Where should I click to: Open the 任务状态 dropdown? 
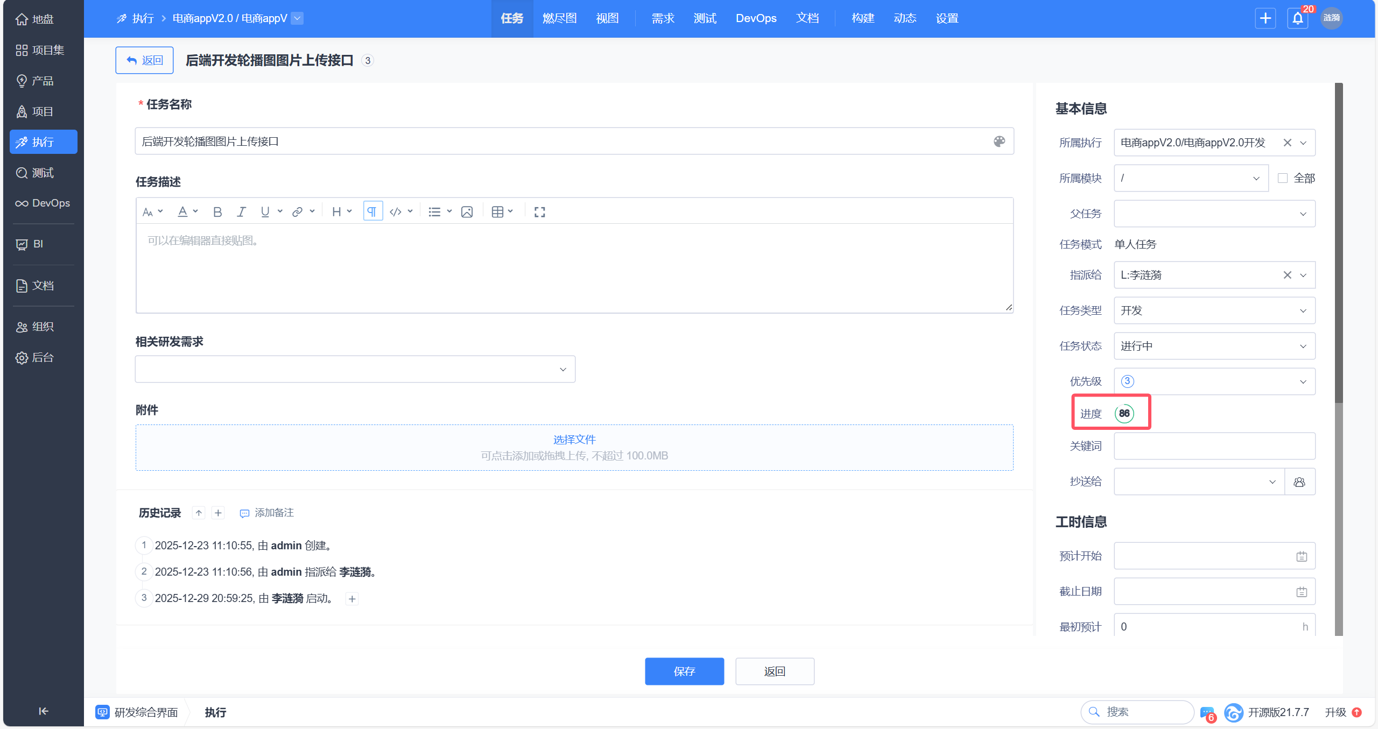click(x=1214, y=346)
